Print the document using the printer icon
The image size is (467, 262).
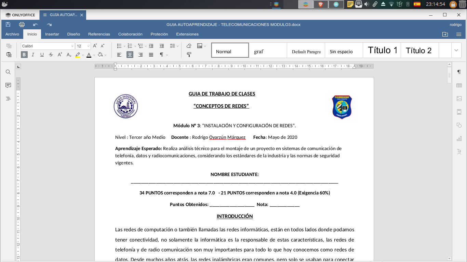click(22, 25)
